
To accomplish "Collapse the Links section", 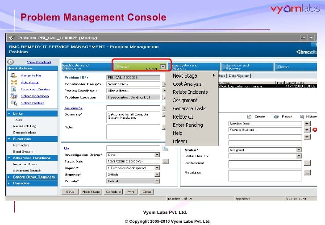I will [9, 113].
